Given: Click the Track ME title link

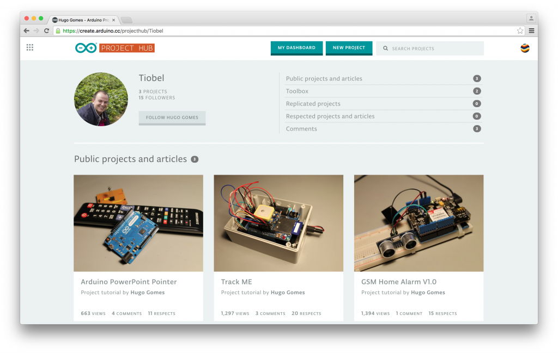Looking at the screenshot, I should point(236,282).
